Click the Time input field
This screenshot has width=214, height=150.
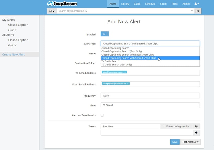pos(150,105)
